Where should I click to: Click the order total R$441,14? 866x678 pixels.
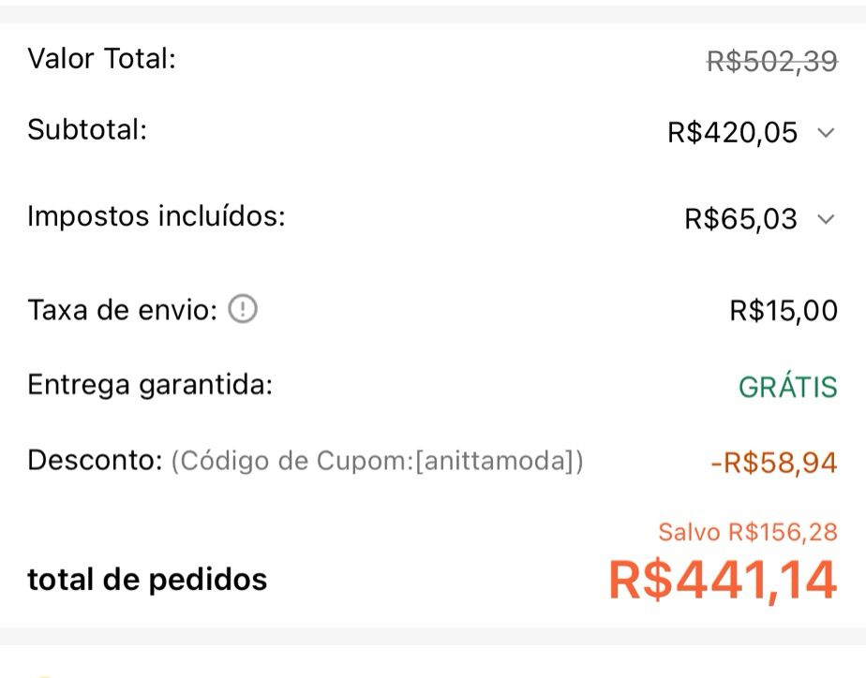point(722,580)
